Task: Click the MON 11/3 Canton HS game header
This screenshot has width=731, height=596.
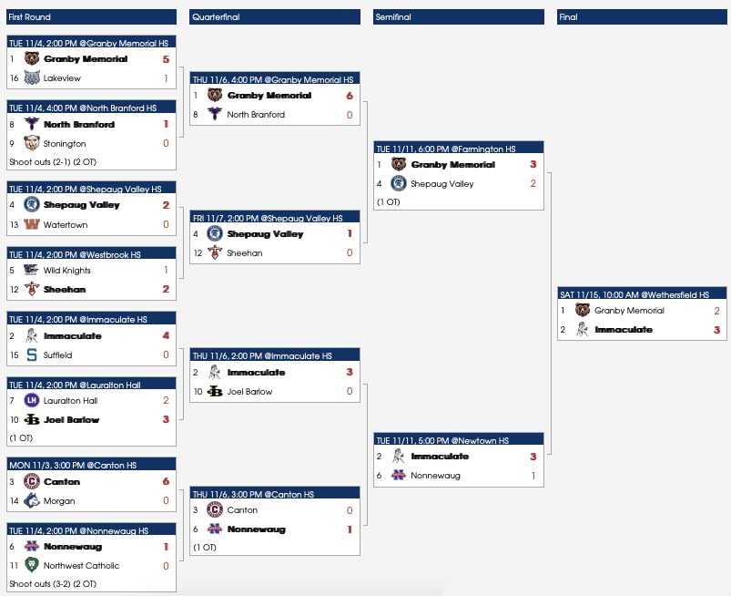Action: pos(91,465)
